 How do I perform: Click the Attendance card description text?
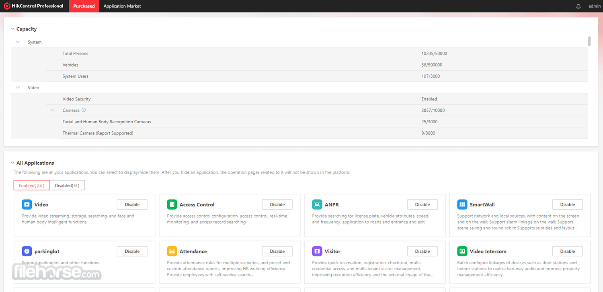pyautogui.click(x=228, y=269)
